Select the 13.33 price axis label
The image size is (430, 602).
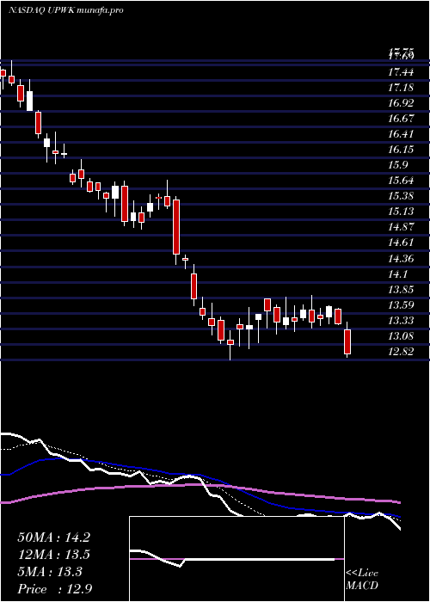pos(401,321)
